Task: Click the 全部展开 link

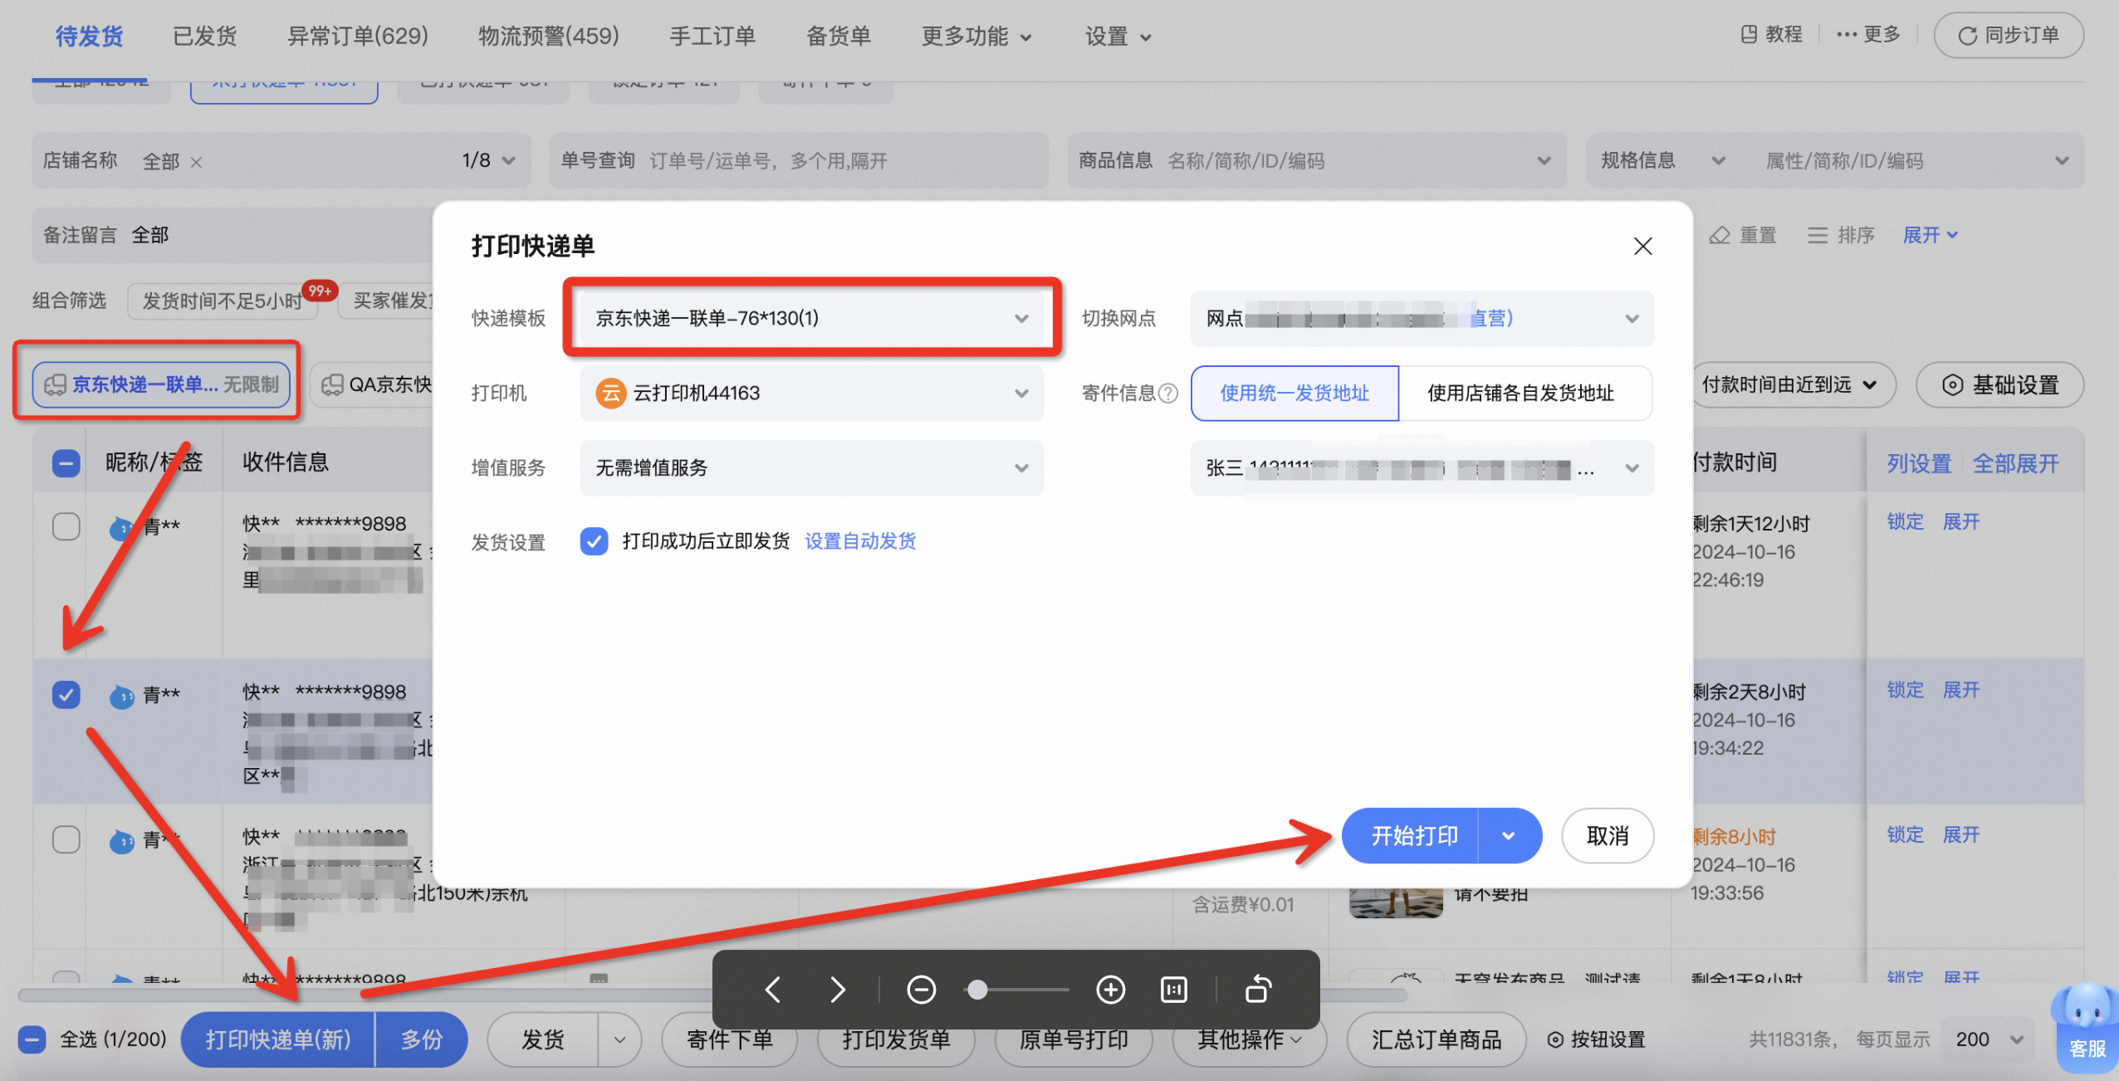Action: coord(2016,463)
